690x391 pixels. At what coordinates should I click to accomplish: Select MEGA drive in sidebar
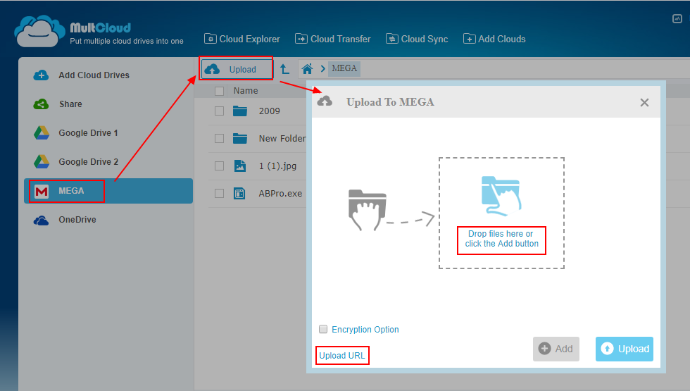[108, 191]
